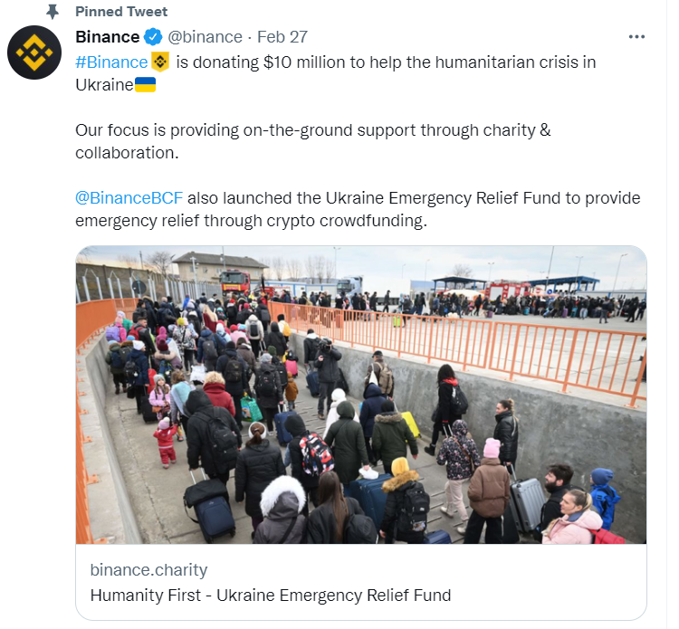Open the #Binance hashtag link

111,62
